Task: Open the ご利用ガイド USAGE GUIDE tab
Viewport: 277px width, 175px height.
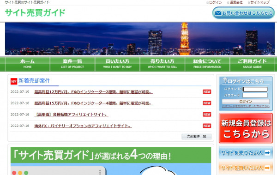Action: click(252, 64)
